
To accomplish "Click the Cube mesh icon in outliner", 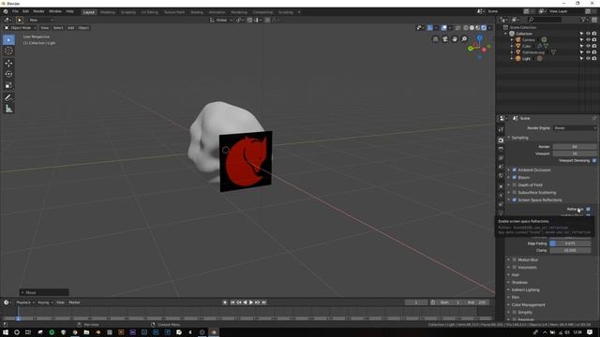I will click(518, 46).
